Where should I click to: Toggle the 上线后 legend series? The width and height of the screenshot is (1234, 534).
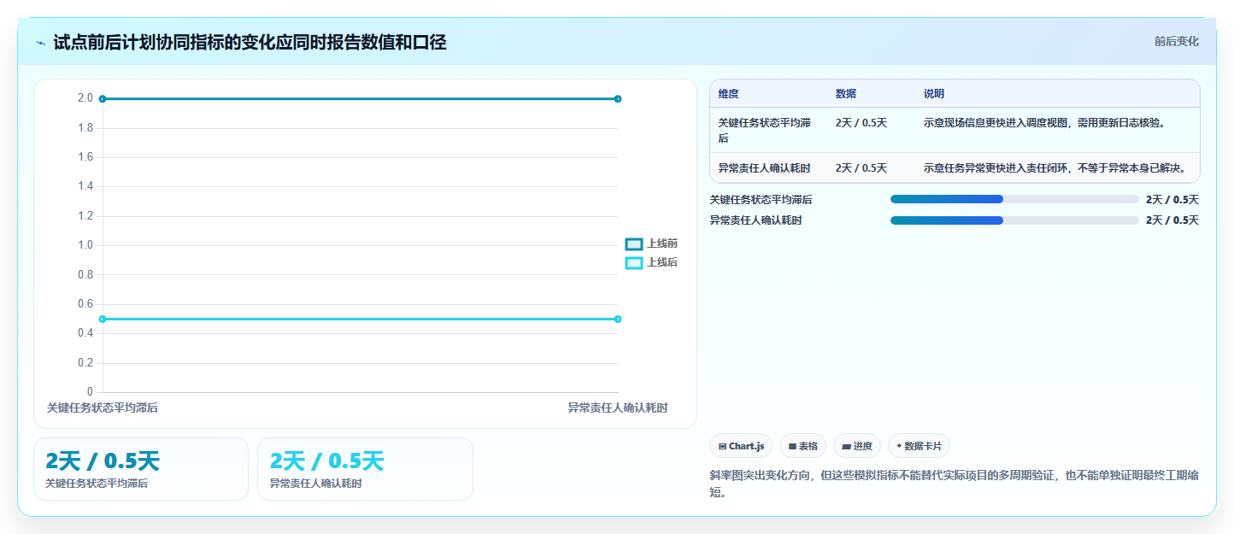click(651, 262)
